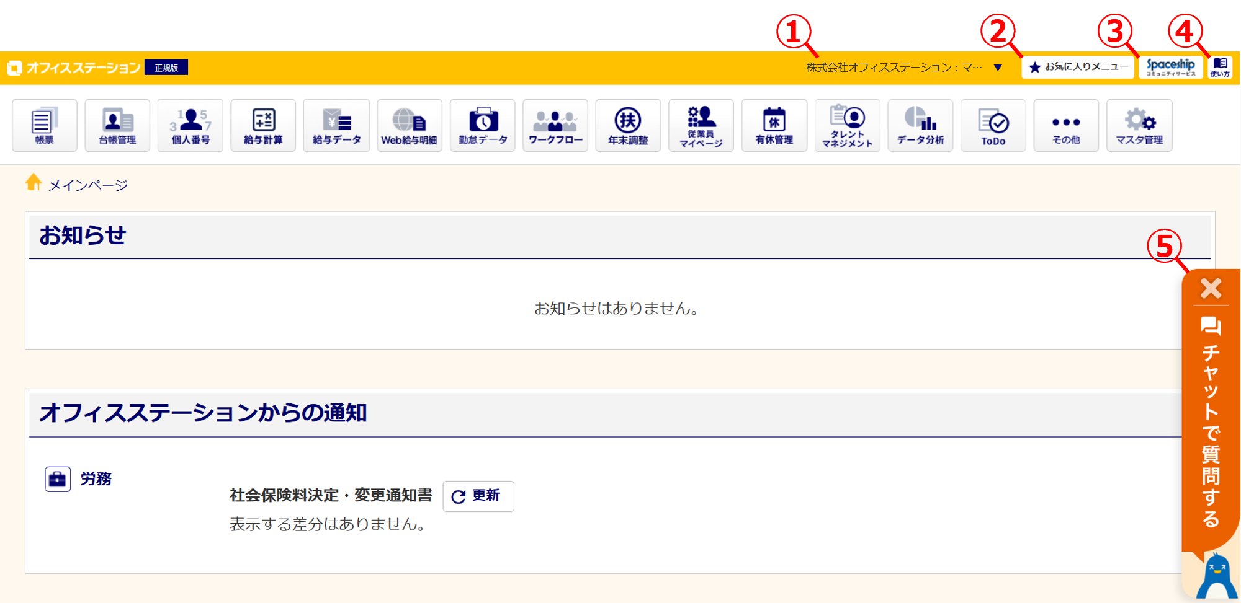
Task: Start chat via チャットで質問する
Action: (x=1211, y=421)
